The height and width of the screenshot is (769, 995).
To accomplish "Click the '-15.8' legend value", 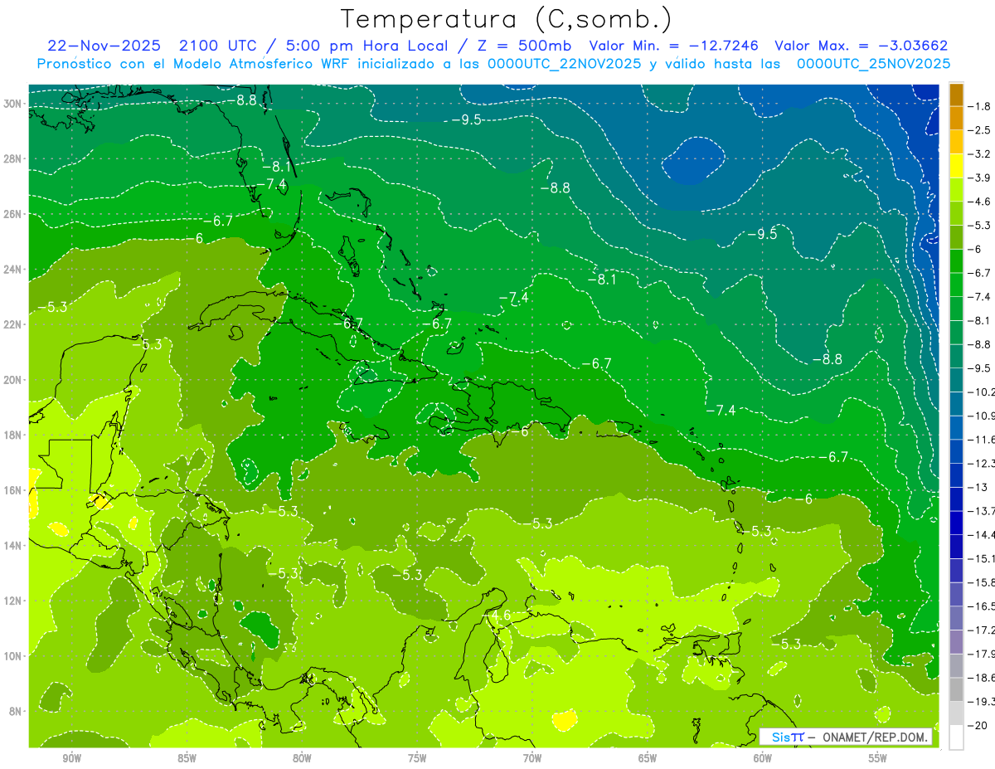I will pos(980,582).
